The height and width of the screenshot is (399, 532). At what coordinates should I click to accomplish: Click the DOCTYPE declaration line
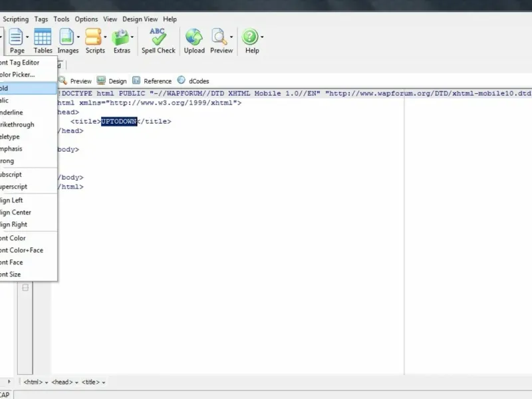295,93
